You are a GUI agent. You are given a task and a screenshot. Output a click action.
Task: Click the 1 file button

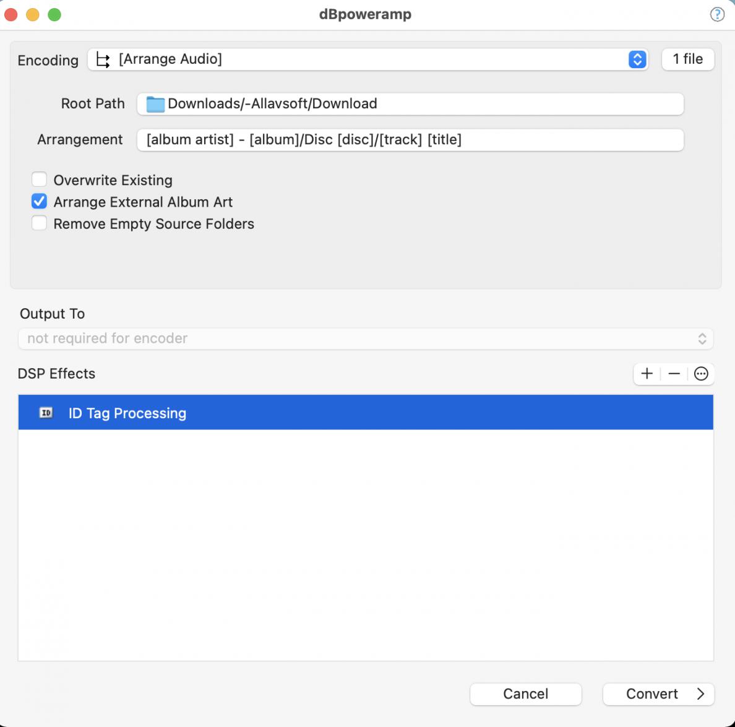[688, 59]
